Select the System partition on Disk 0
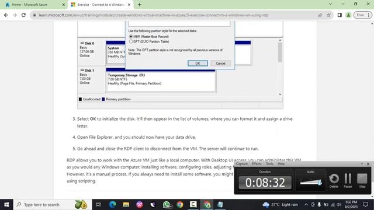This screenshot has width=374, height=210. [116, 52]
